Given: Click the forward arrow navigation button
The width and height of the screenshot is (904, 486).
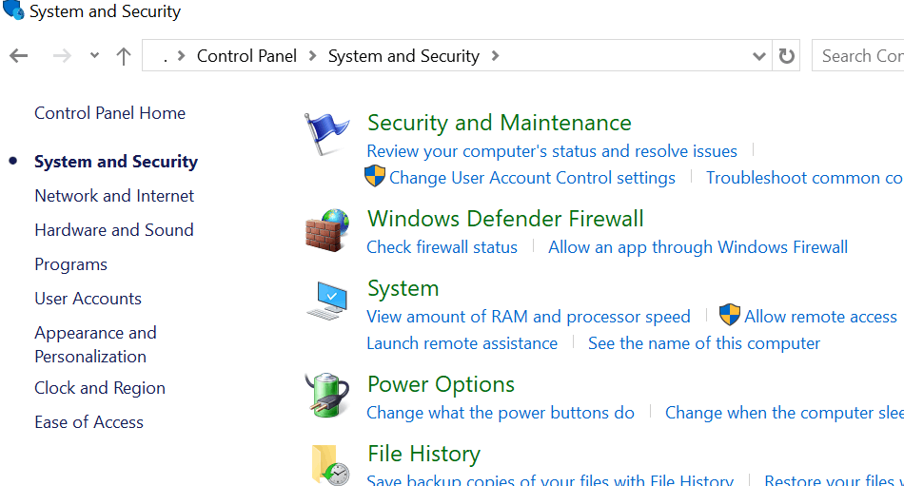Looking at the screenshot, I should pos(62,56).
